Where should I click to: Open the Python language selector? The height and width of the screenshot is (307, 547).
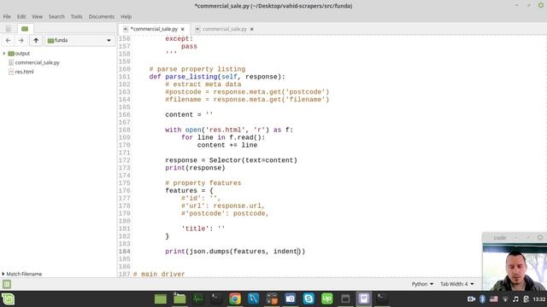click(x=422, y=284)
